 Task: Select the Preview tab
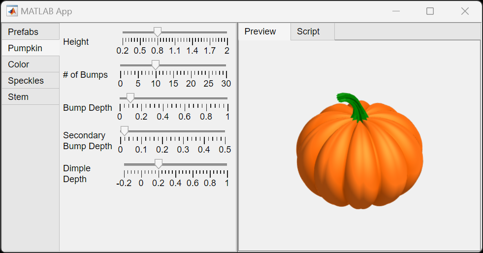tap(260, 32)
